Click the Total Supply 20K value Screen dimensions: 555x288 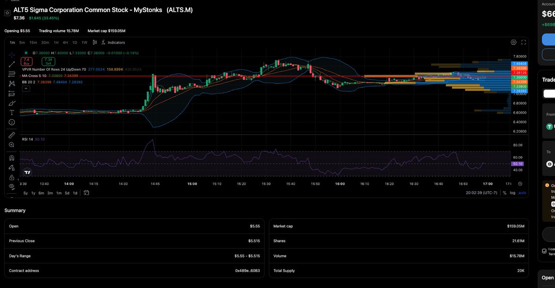point(521,270)
